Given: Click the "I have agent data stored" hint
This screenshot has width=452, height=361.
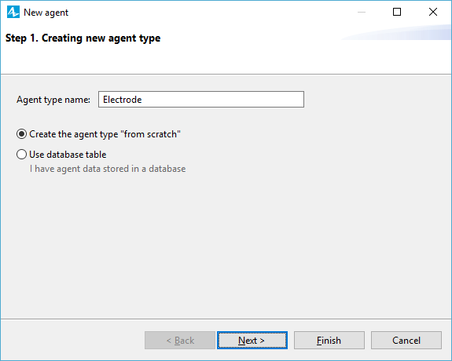Looking at the screenshot, I should pos(108,169).
